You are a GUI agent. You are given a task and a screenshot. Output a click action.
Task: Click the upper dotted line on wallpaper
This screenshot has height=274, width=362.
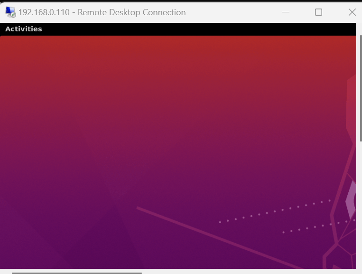pos(275,211)
